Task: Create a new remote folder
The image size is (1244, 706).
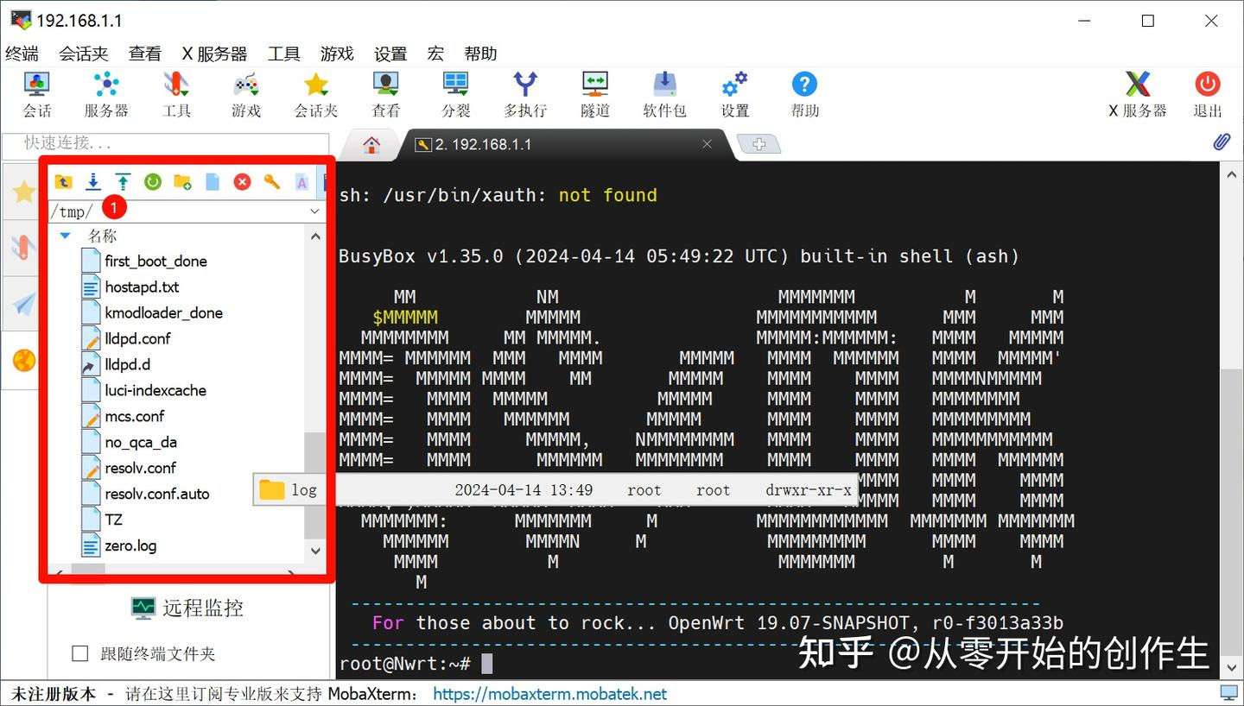Action: (181, 182)
